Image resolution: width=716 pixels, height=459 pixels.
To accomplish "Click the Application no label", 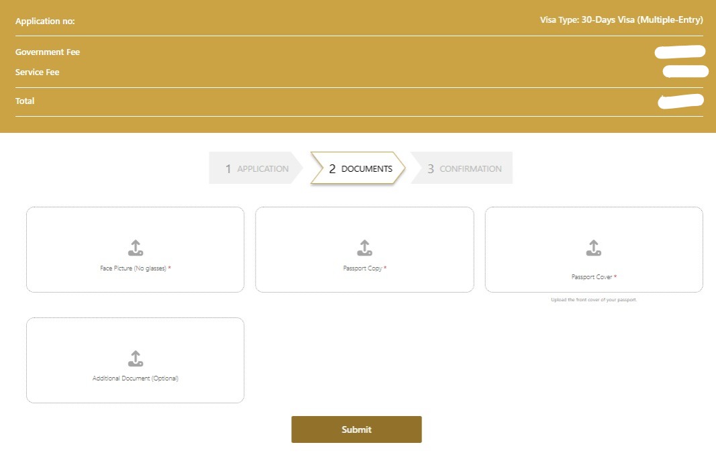I will click(x=45, y=21).
